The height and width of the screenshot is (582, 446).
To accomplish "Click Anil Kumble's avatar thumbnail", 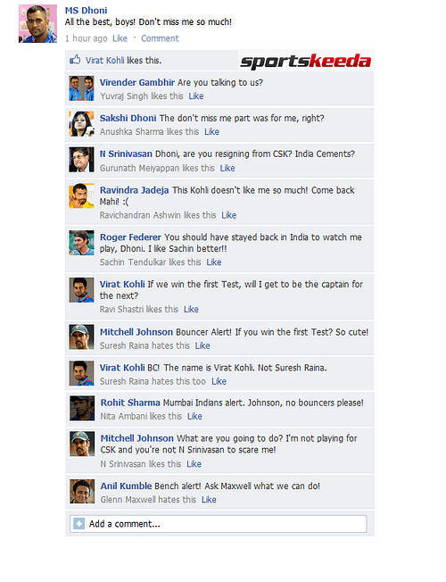I will coord(82,492).
